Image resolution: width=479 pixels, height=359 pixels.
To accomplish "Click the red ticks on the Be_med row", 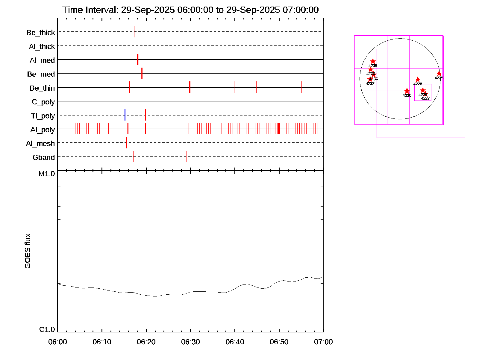I will point(142,73).
